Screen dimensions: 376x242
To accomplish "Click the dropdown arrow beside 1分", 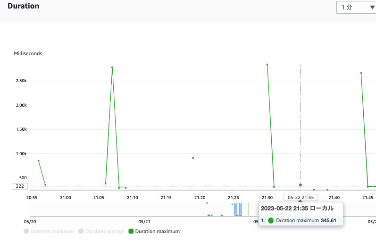I will click(x=372, y=8).
